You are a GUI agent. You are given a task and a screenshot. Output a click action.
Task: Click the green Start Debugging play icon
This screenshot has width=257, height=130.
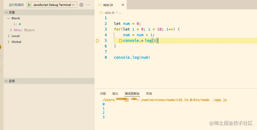click(29, 5)
